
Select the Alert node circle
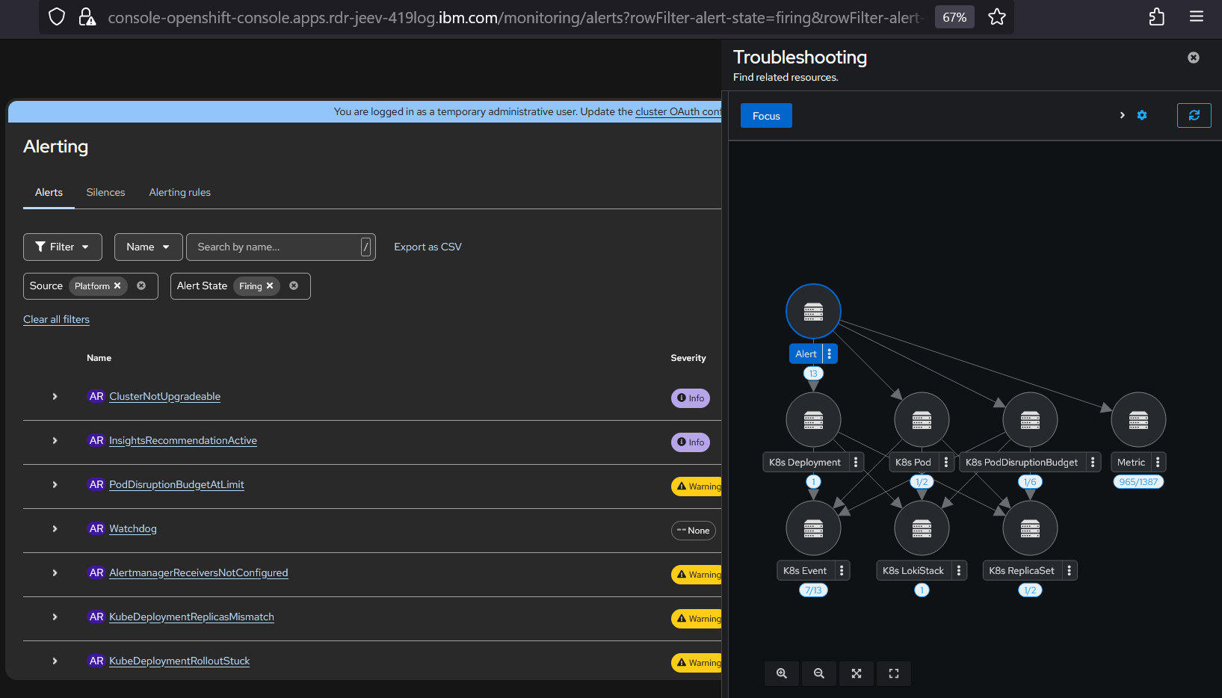click(813, 312)
